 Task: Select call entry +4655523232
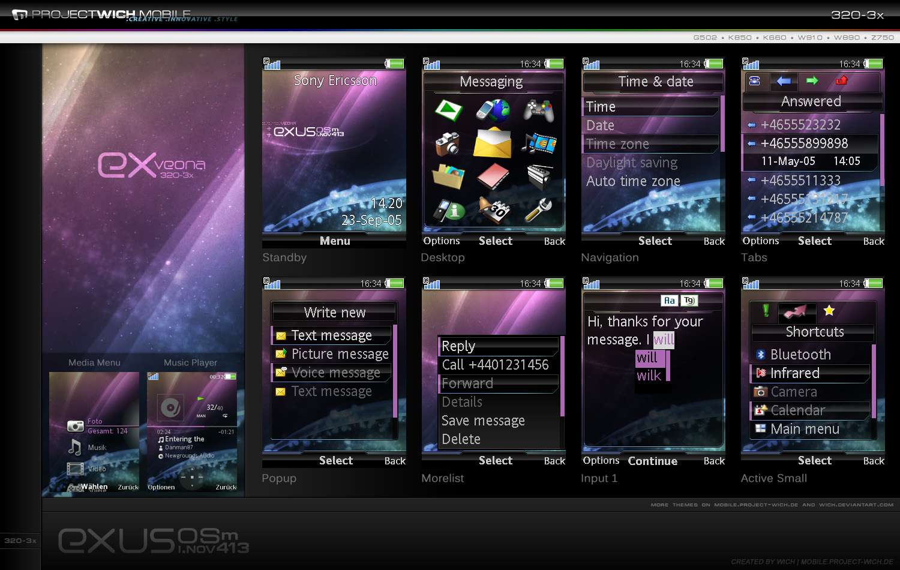point(811,125)
